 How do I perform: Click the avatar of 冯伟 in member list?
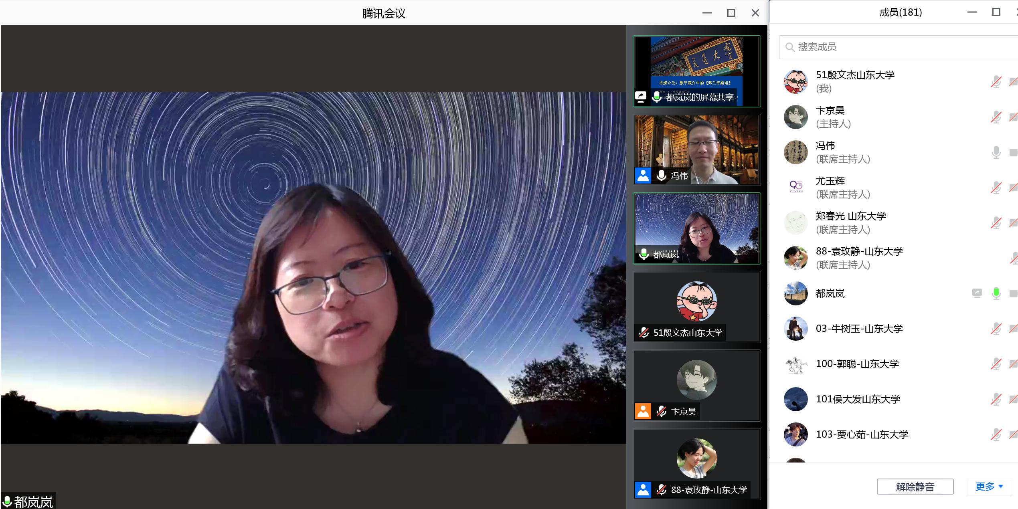point(795,152)
